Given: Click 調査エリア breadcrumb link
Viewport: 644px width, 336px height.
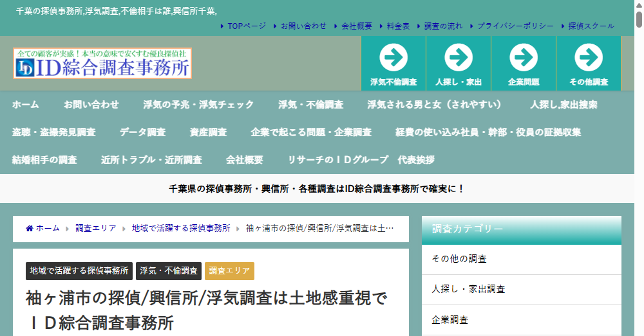Looking at the screenshot, I should [96, 229].
